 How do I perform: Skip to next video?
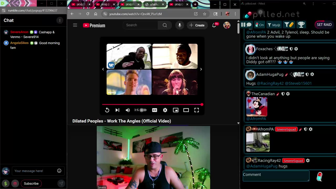[117, 110]
